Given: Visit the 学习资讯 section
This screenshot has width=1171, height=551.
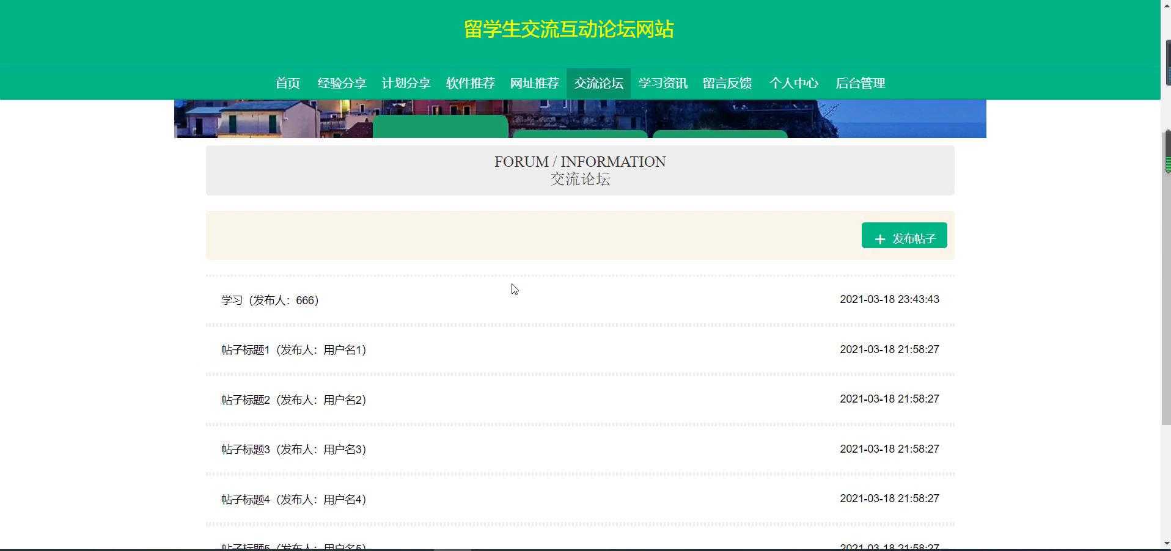Looking at the screenshot, I should [x=663, y=83].
